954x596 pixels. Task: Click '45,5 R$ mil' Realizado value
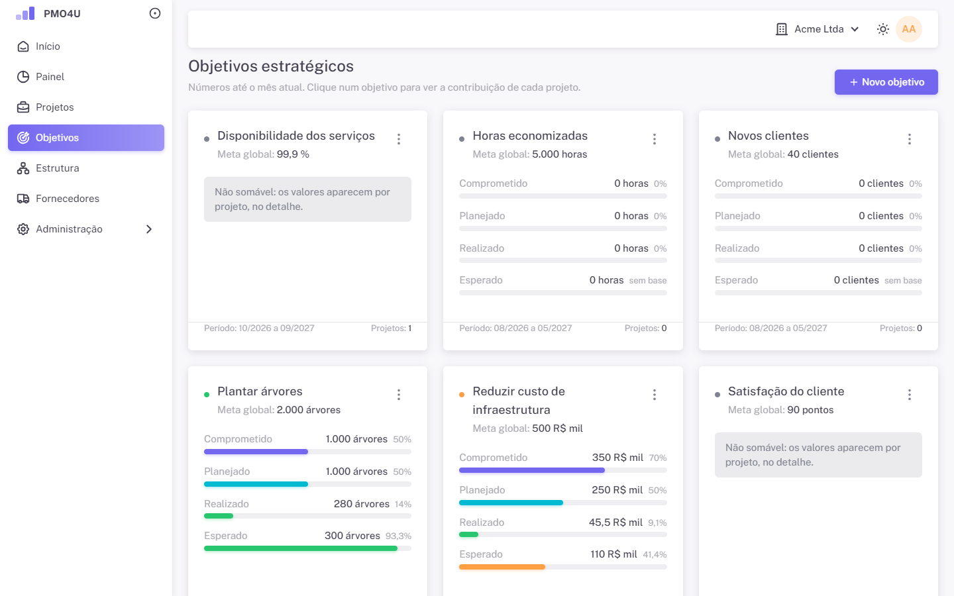tap(615, 522)
